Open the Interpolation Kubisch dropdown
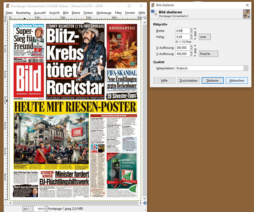The image size is (254, 212). point(212,68)
